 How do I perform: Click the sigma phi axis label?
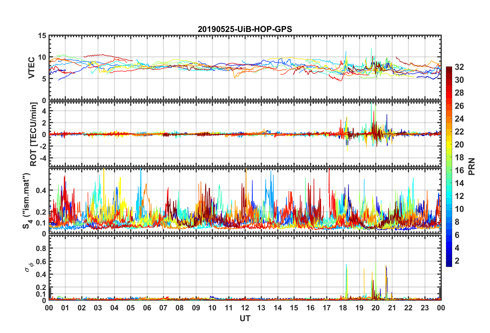pos(29,267)
